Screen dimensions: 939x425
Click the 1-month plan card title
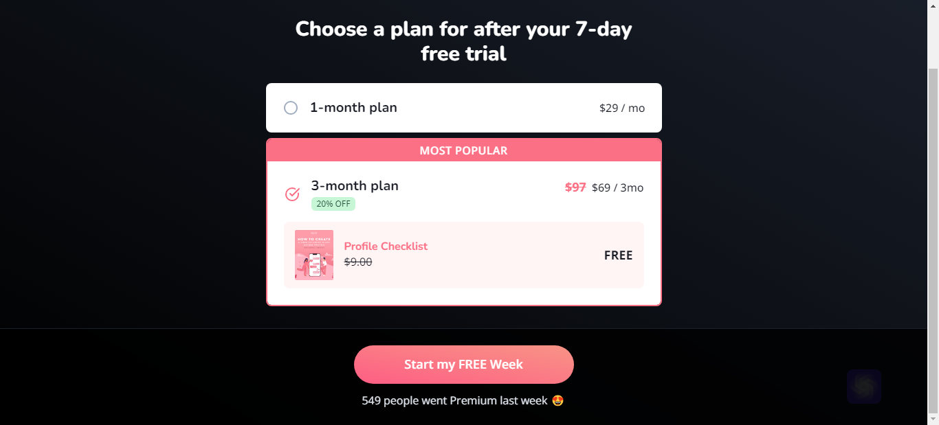(353, 108)
